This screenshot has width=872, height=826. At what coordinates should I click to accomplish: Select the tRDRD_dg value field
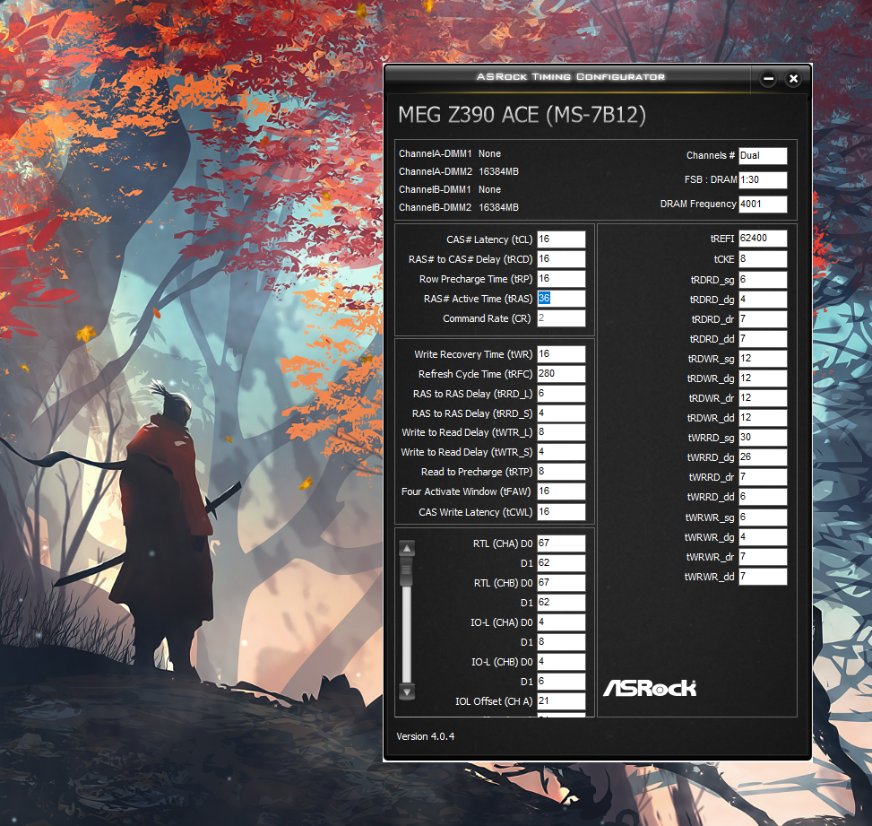tap(763, 300)
